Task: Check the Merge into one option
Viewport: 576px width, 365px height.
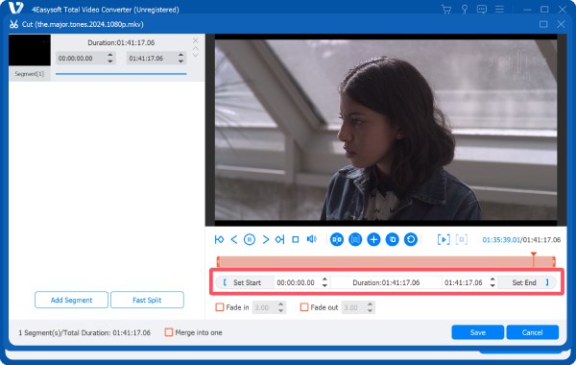Action: [169, 332]
